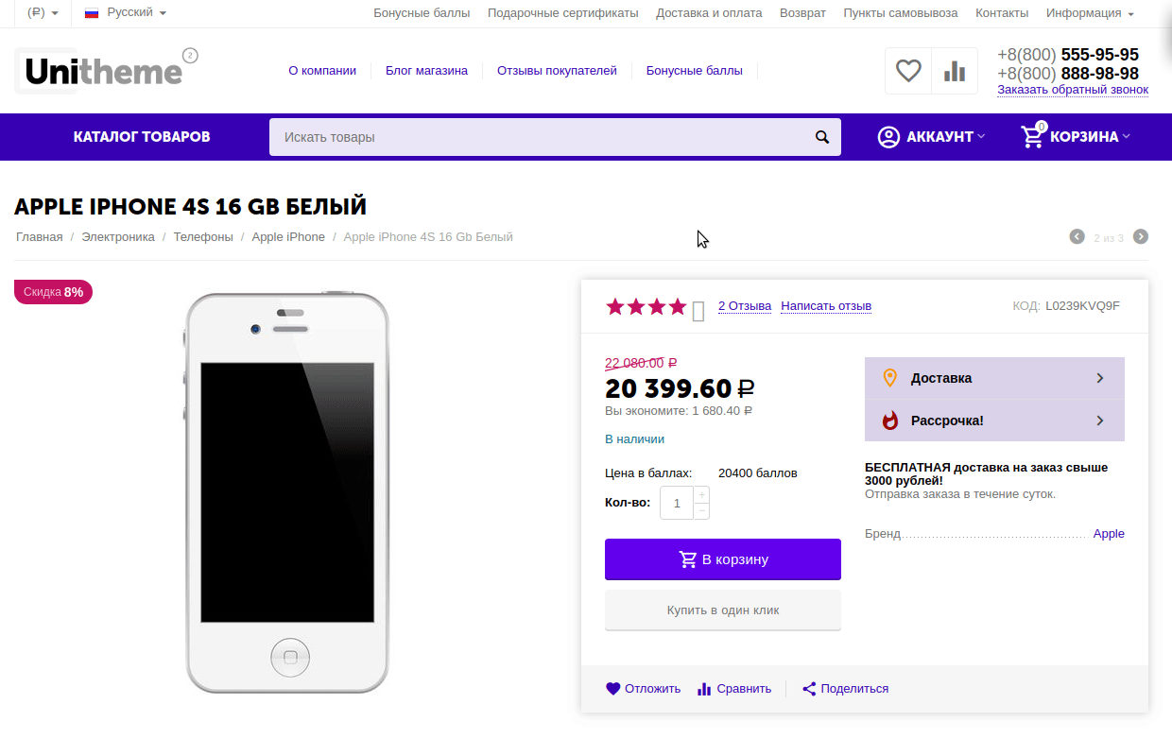Click the search magnifier icon

click(x=822, y=137)
